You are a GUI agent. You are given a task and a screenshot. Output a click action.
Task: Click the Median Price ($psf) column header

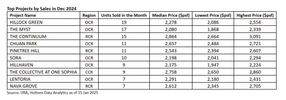pyautogui.click(x=171, y=16)
